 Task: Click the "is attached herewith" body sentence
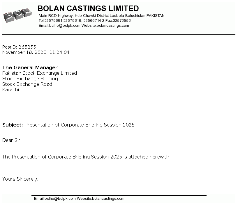[86, 157]
